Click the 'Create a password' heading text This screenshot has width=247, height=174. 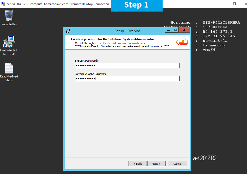click(112, 39)
